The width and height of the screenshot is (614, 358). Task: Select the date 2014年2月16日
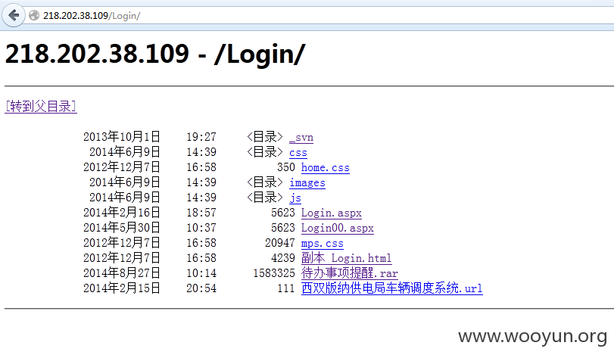click(x=122, y=213)
